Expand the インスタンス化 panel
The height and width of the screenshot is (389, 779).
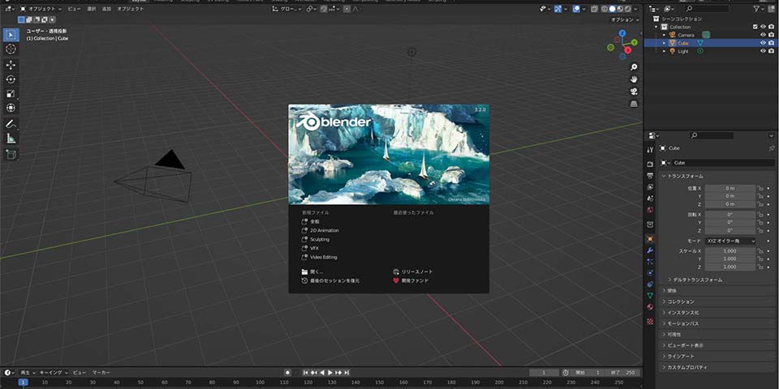coord(682,313)
